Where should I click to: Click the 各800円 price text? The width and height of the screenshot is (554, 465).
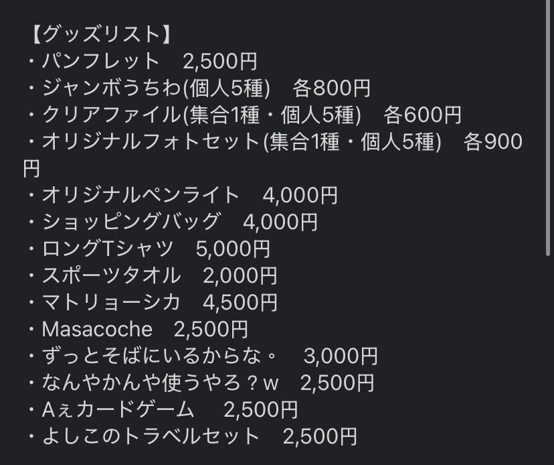pos(331,88)
